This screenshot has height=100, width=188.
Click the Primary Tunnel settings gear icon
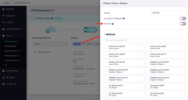(x=52, y=18)
